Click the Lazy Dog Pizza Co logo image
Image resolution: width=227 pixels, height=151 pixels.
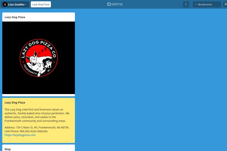pos(39,58)
